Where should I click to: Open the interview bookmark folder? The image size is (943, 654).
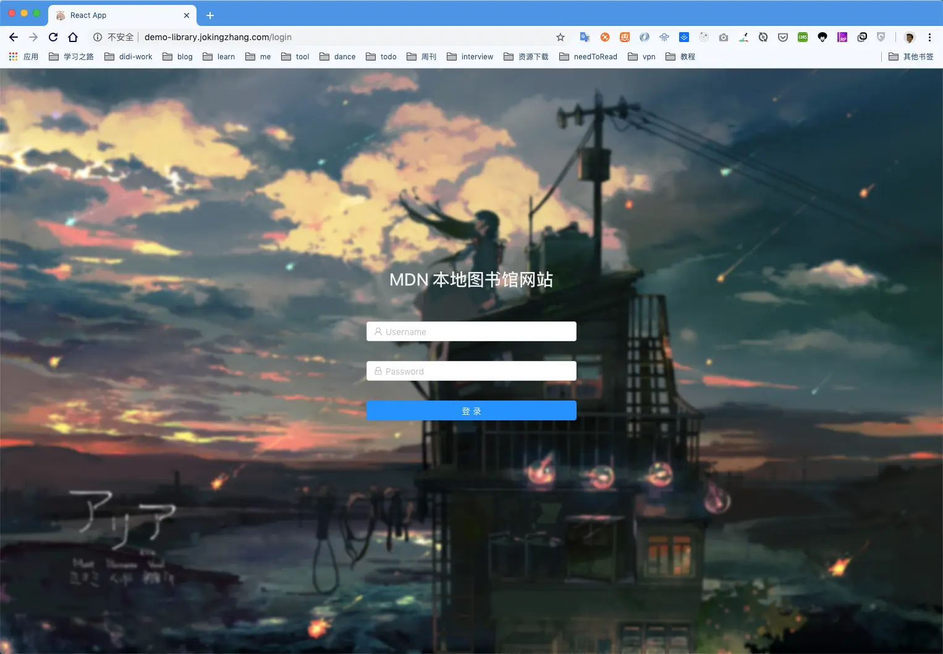470,56
